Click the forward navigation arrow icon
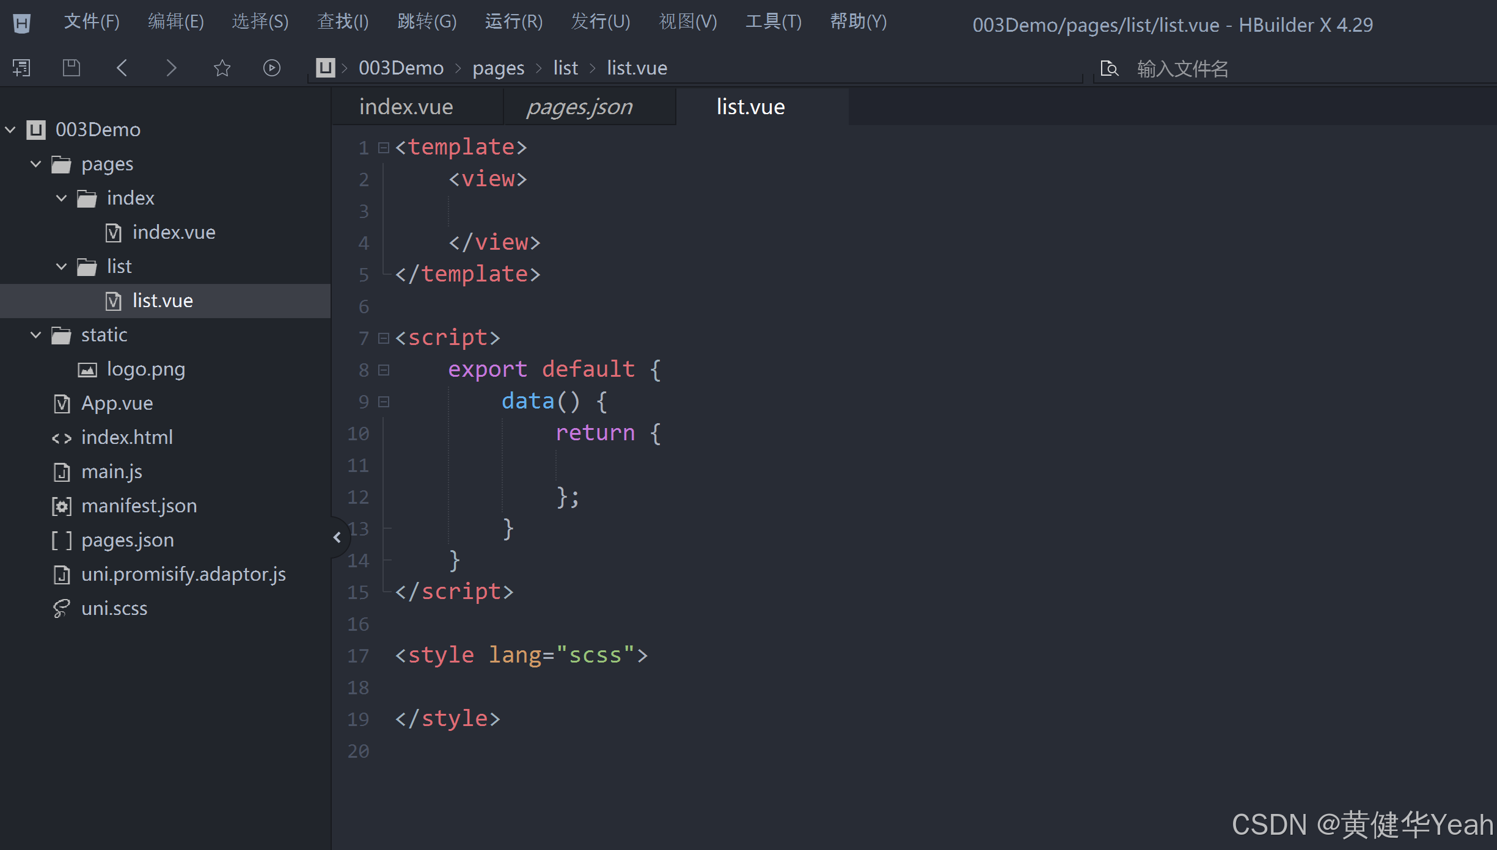The width and height of the screenshot is (1497, 850). [172, 67]
